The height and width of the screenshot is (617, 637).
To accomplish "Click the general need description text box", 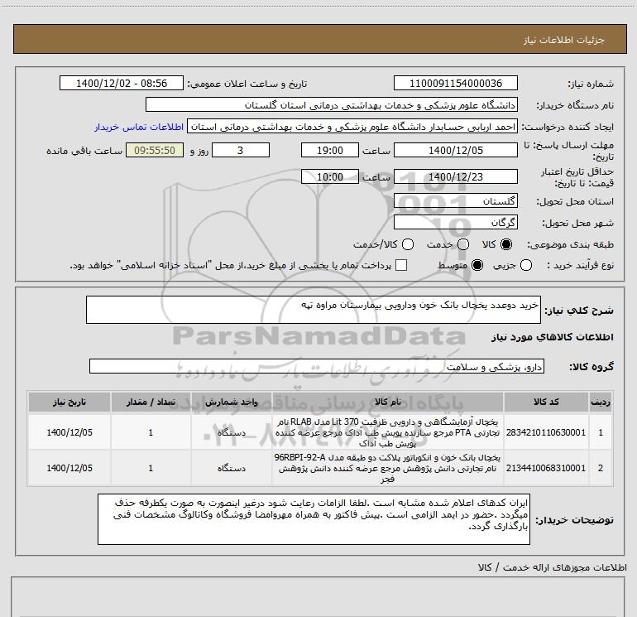I will coord(314,310).
